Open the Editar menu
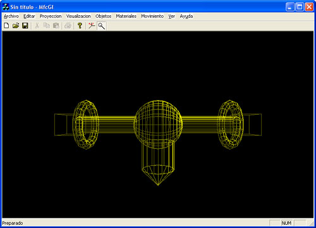Image resolution: width=316 pixels, height=228 pixels. click(x=29, y=16)
